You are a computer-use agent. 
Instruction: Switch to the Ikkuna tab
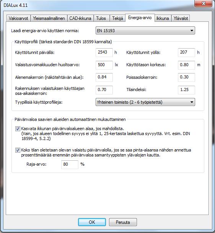pos(163,18)
